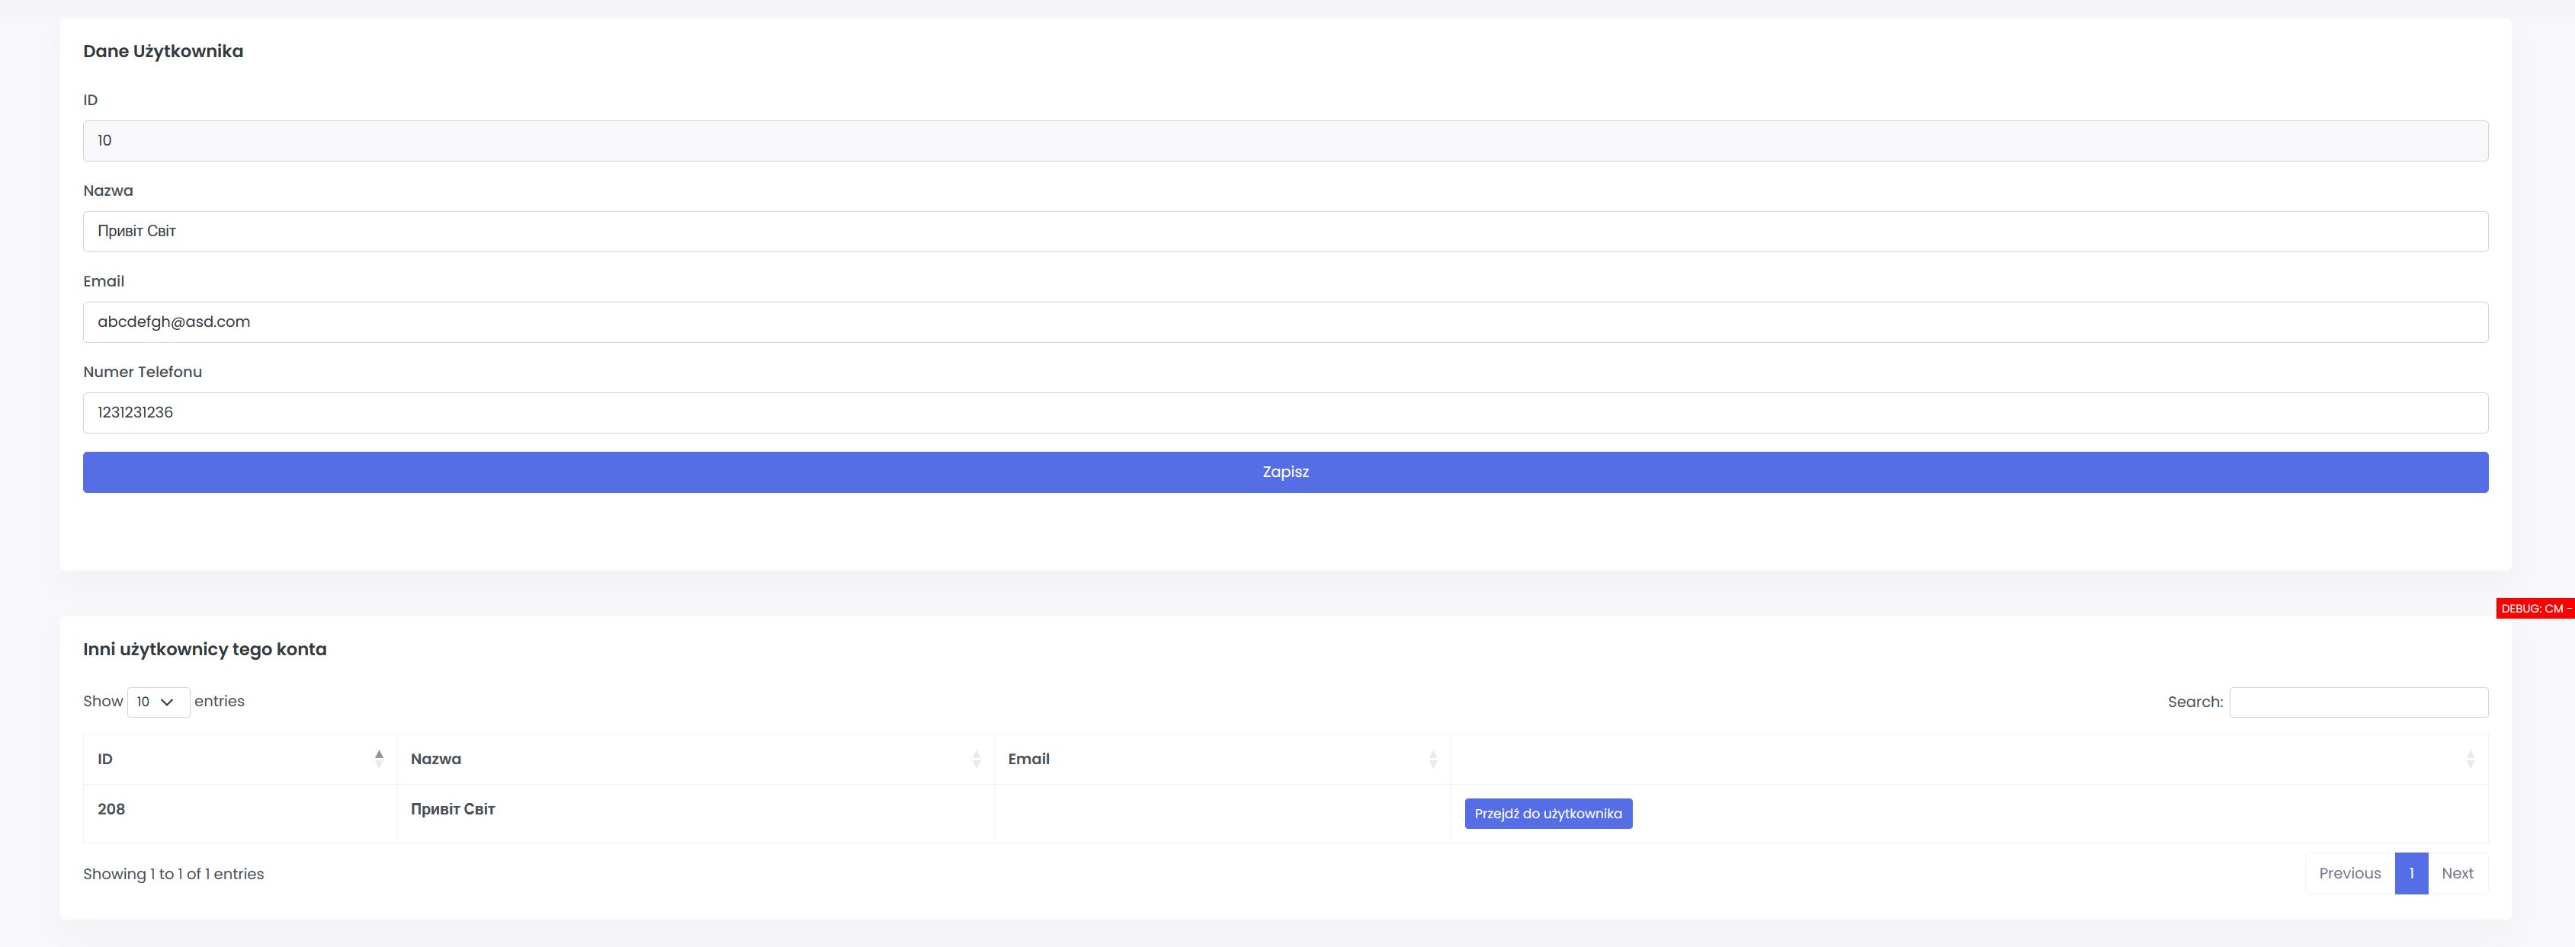Click the red DEBUG: CM badge

click(2534, 609)
